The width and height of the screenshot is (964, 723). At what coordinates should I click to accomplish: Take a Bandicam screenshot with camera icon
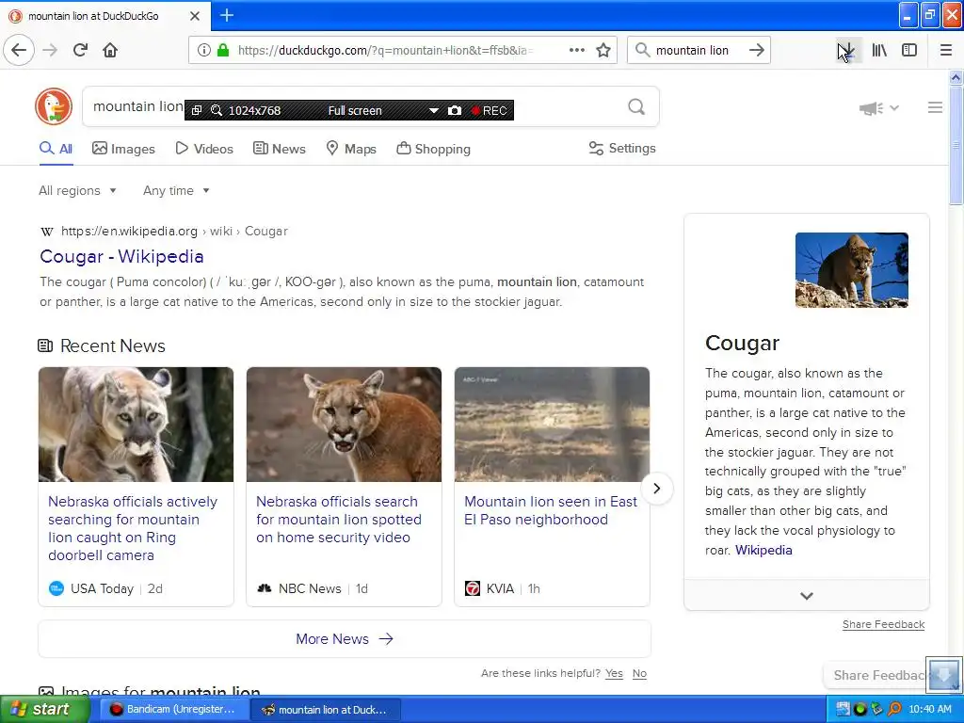pyautogui.click(x=455, y=111)
